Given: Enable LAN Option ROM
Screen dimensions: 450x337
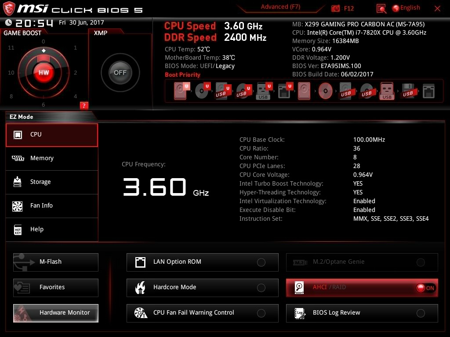Looking at the screenshot, I should [261, 262].
